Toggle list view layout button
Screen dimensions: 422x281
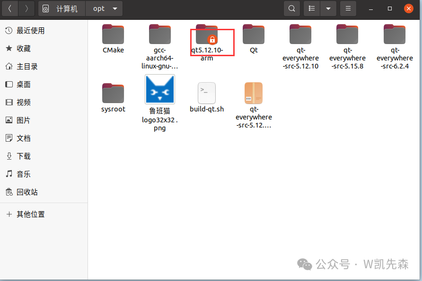(x=312, y=9)
